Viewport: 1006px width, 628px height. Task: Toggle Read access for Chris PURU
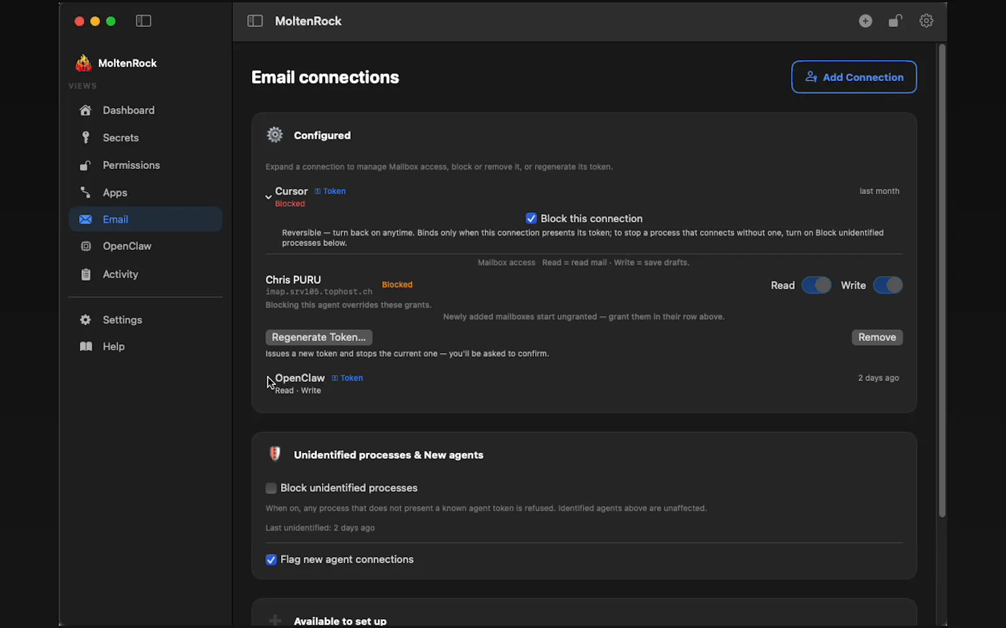coord(816,285)
